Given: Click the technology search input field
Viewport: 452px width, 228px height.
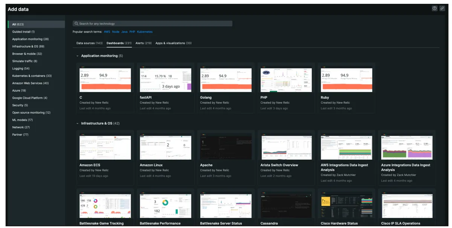Looking at the screenshot, I should pyautogui.click(x=151, y=23).
